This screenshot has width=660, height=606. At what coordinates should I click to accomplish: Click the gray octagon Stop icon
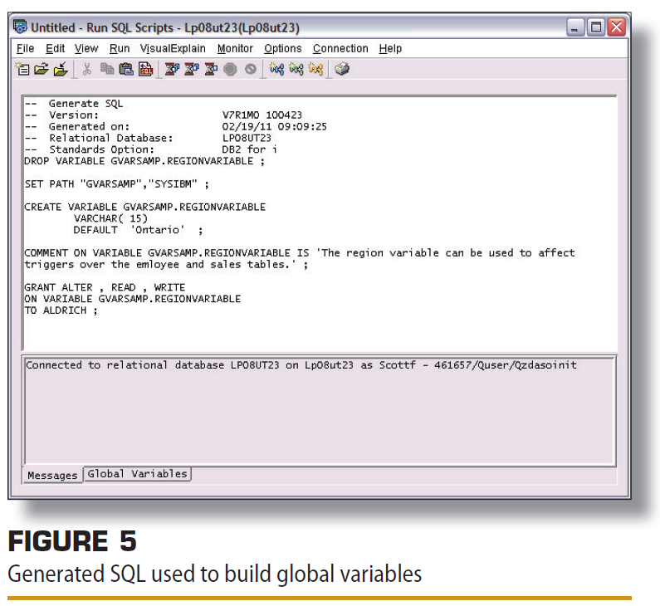pos(230,69)
